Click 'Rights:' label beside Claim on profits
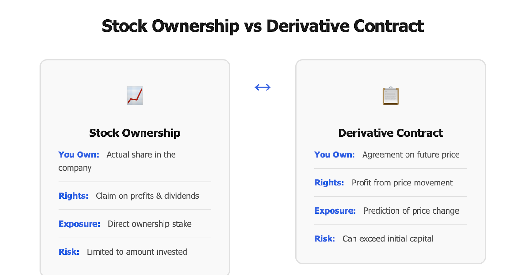517x275 pixels. pos(73,196)
